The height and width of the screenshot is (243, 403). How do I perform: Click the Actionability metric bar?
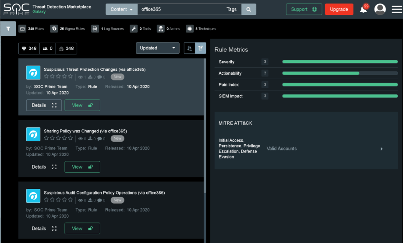pyautogui.click(x=340, y=73)
